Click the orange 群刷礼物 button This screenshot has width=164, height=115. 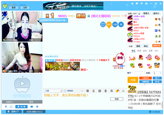point(157,46)
